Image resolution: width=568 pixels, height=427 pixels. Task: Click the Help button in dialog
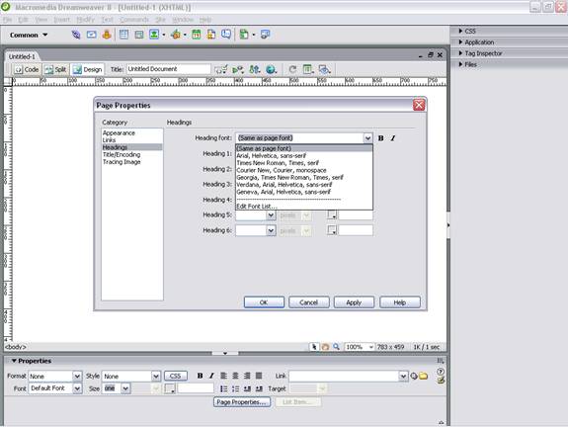(x=400, y=302)
